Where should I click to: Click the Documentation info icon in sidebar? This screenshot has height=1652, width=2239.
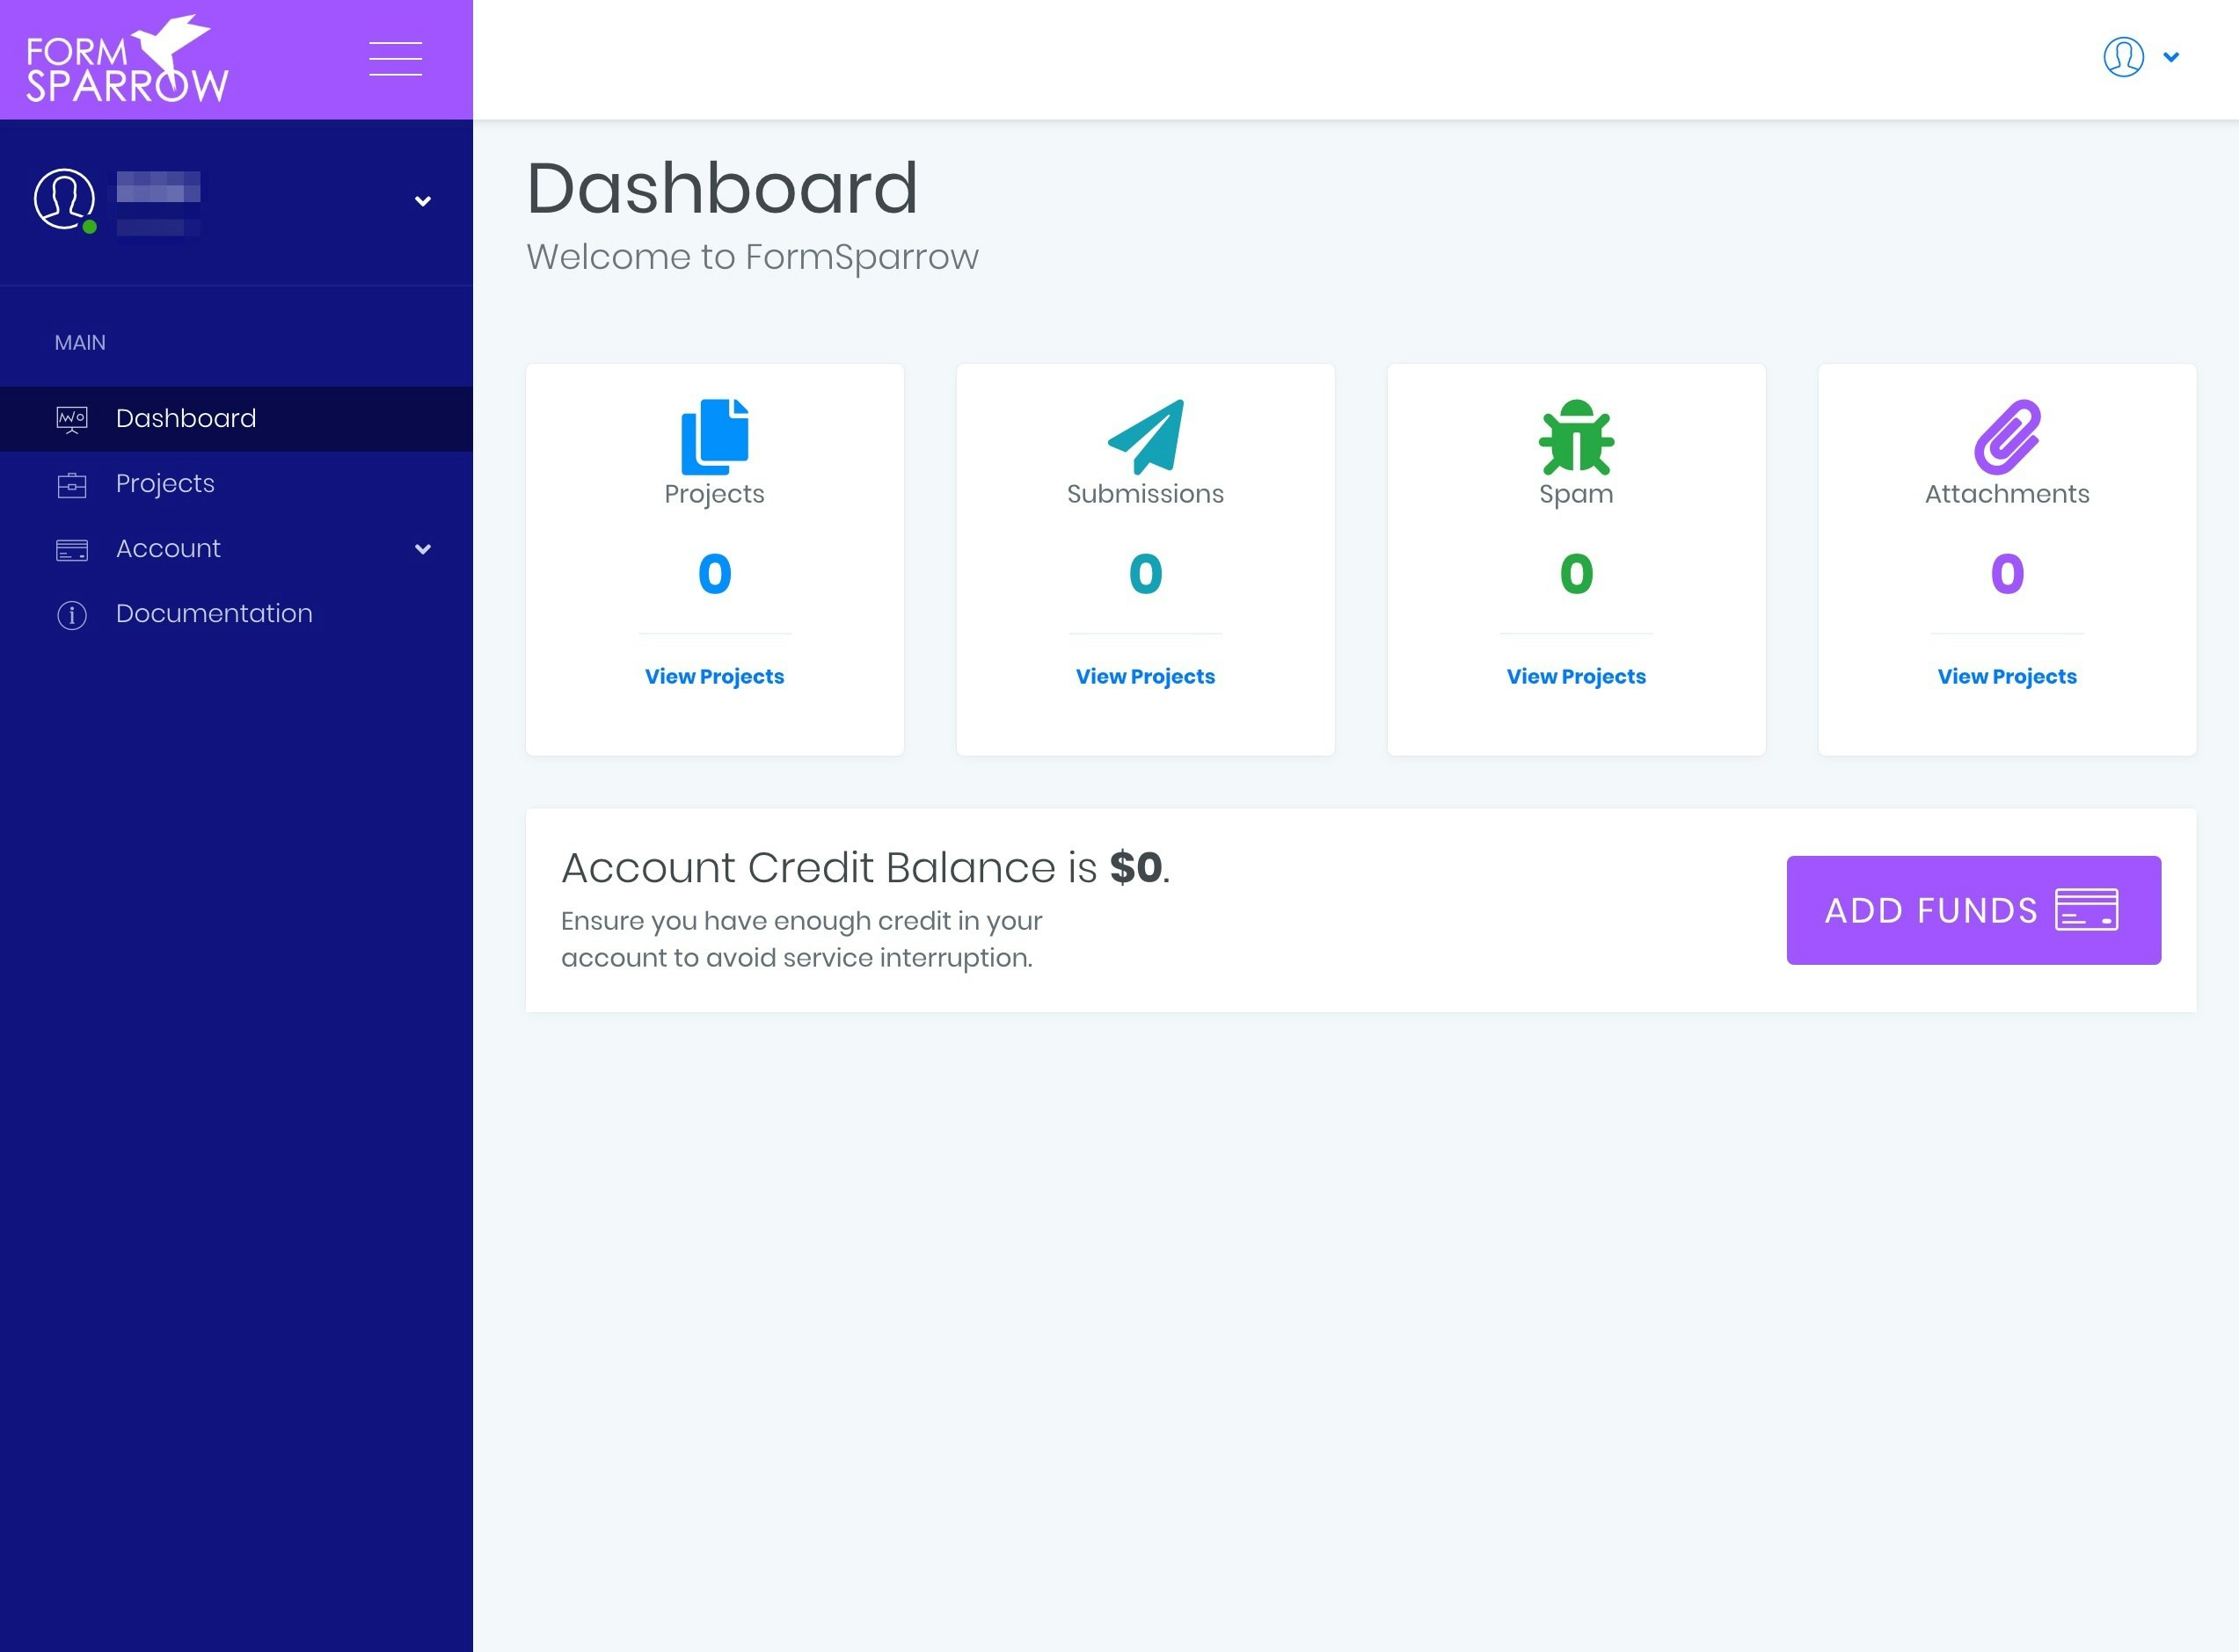coord(72,614)
